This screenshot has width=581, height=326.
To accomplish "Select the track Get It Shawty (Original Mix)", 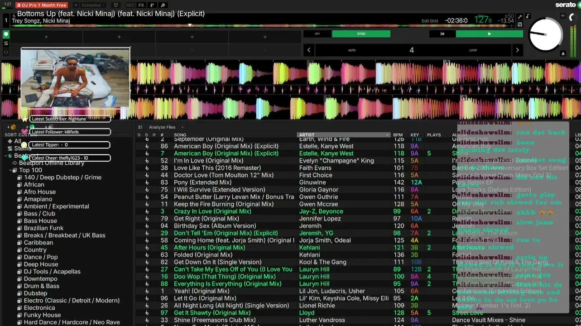I will [212, 313].
